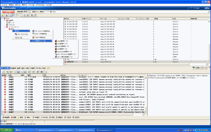The height and width of the screenshot is (132, 211).
Task: Select 新ノード in the tree
Action: pyautogui.click(x=11, y=23)
